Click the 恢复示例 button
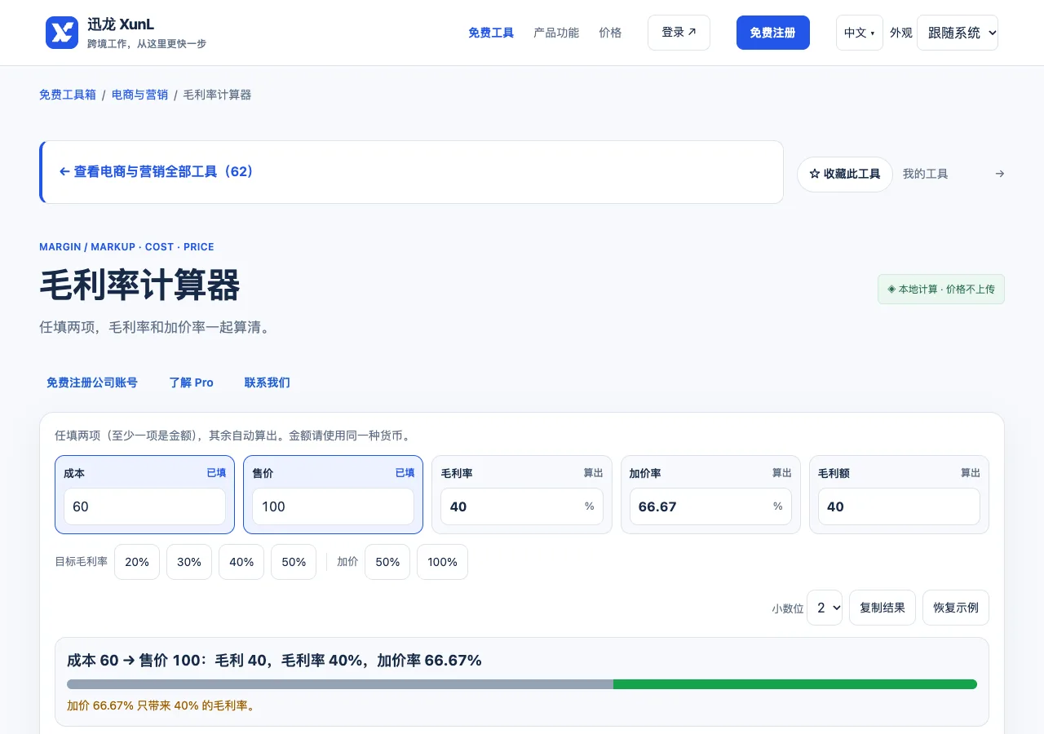The width and height of the screenshot is (1044, 734). (x=956, y=608)
